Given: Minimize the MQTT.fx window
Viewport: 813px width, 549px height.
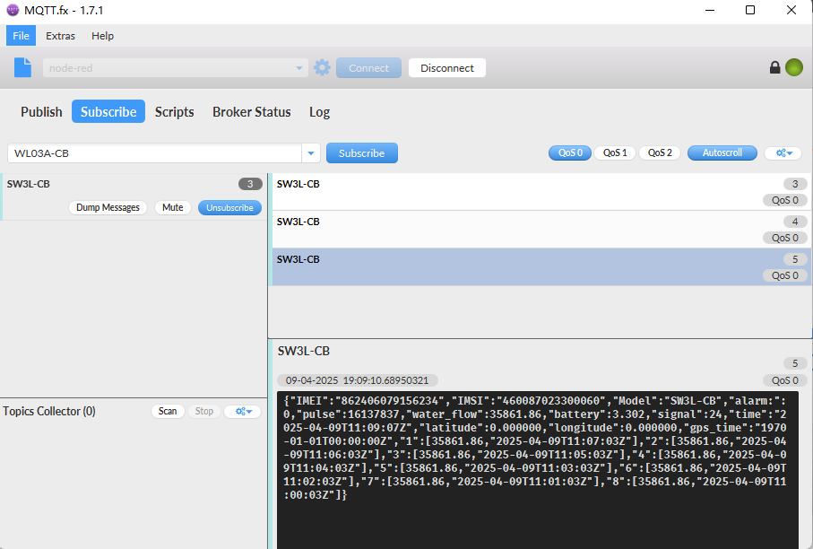Looking at the screenshot, I should 710,10.
